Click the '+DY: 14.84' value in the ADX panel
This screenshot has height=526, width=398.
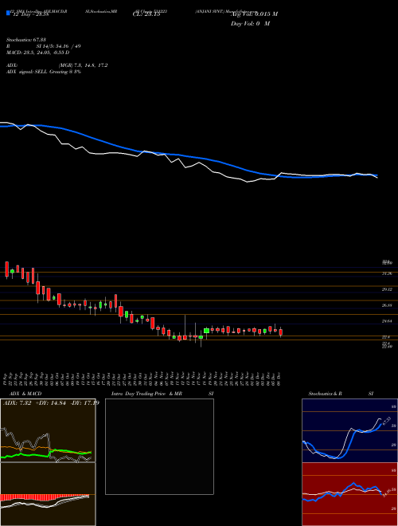tap(50, 403)
